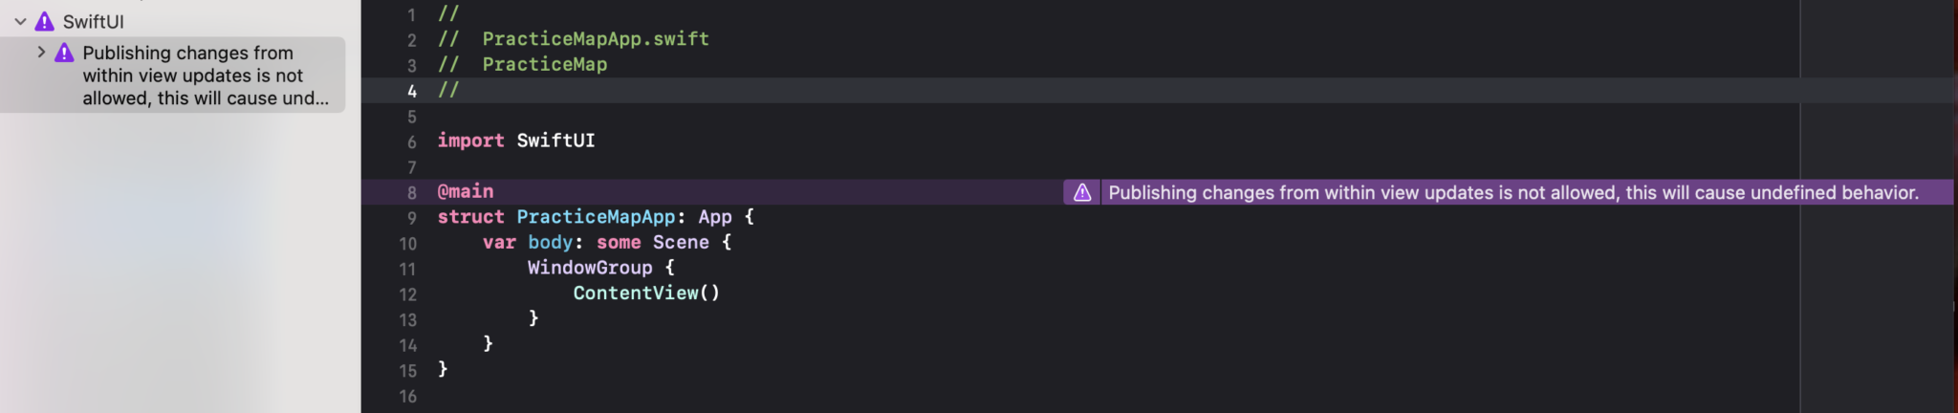The width and height of the screenshot is (1958, 413).
Task: Click the body property name on line 10
Action: point(550,243)
